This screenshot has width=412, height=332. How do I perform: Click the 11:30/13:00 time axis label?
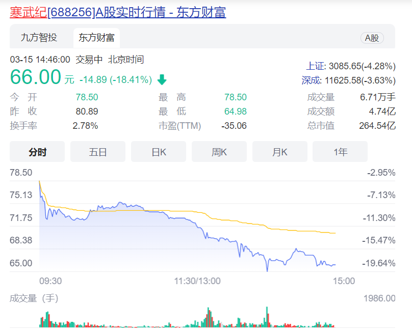(x=197, y=281)
